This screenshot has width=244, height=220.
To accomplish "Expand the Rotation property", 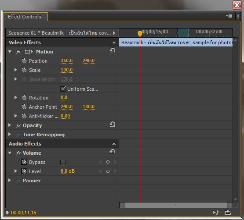I will click(15, 97).
